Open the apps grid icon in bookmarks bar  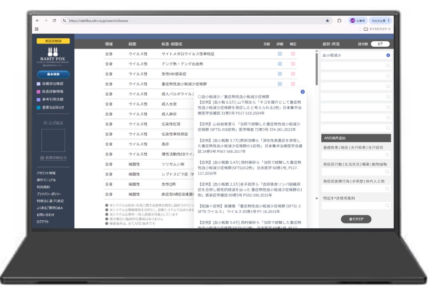(36, 29)
